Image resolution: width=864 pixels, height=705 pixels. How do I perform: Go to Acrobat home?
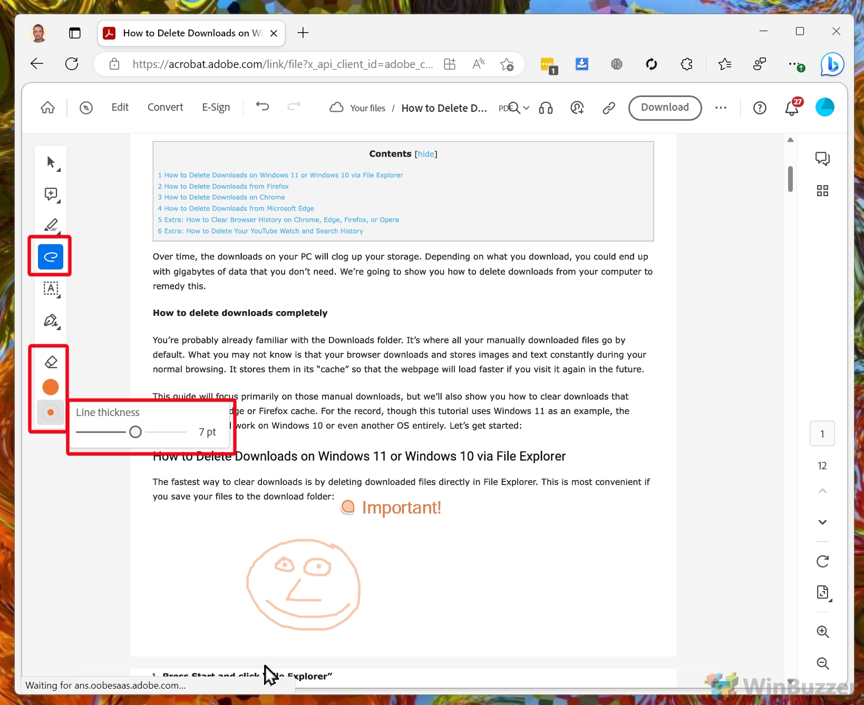pyautogui.click(x=48, y=108)
